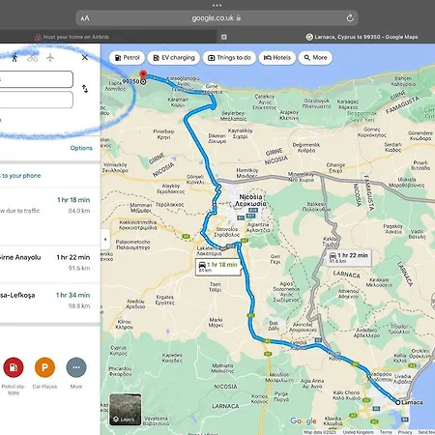Toggle the Petrol filter chip
This screenshot has height=435, width=435.
[x=127, y=58]
